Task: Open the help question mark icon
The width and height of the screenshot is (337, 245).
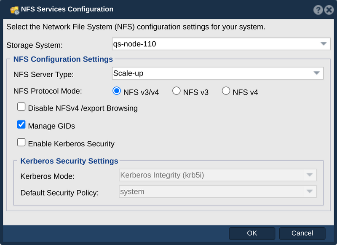Action: tap(318, 10)
